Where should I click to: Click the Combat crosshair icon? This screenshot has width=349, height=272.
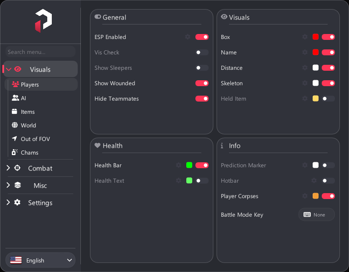pos(17,168)
